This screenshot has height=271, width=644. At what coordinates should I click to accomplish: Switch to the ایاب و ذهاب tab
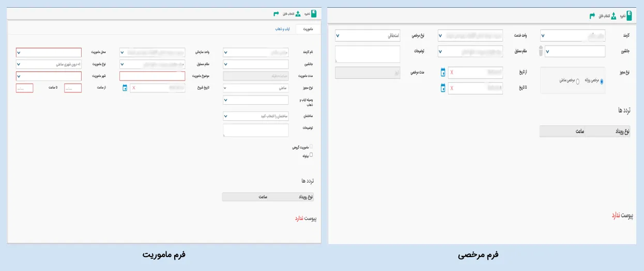point(282,29)
